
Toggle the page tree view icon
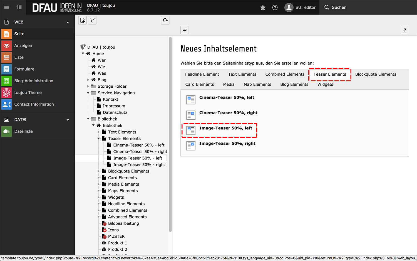click(x=19, y=7)
